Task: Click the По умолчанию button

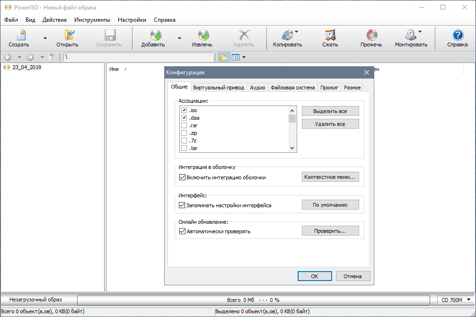Action: (330, 205)
